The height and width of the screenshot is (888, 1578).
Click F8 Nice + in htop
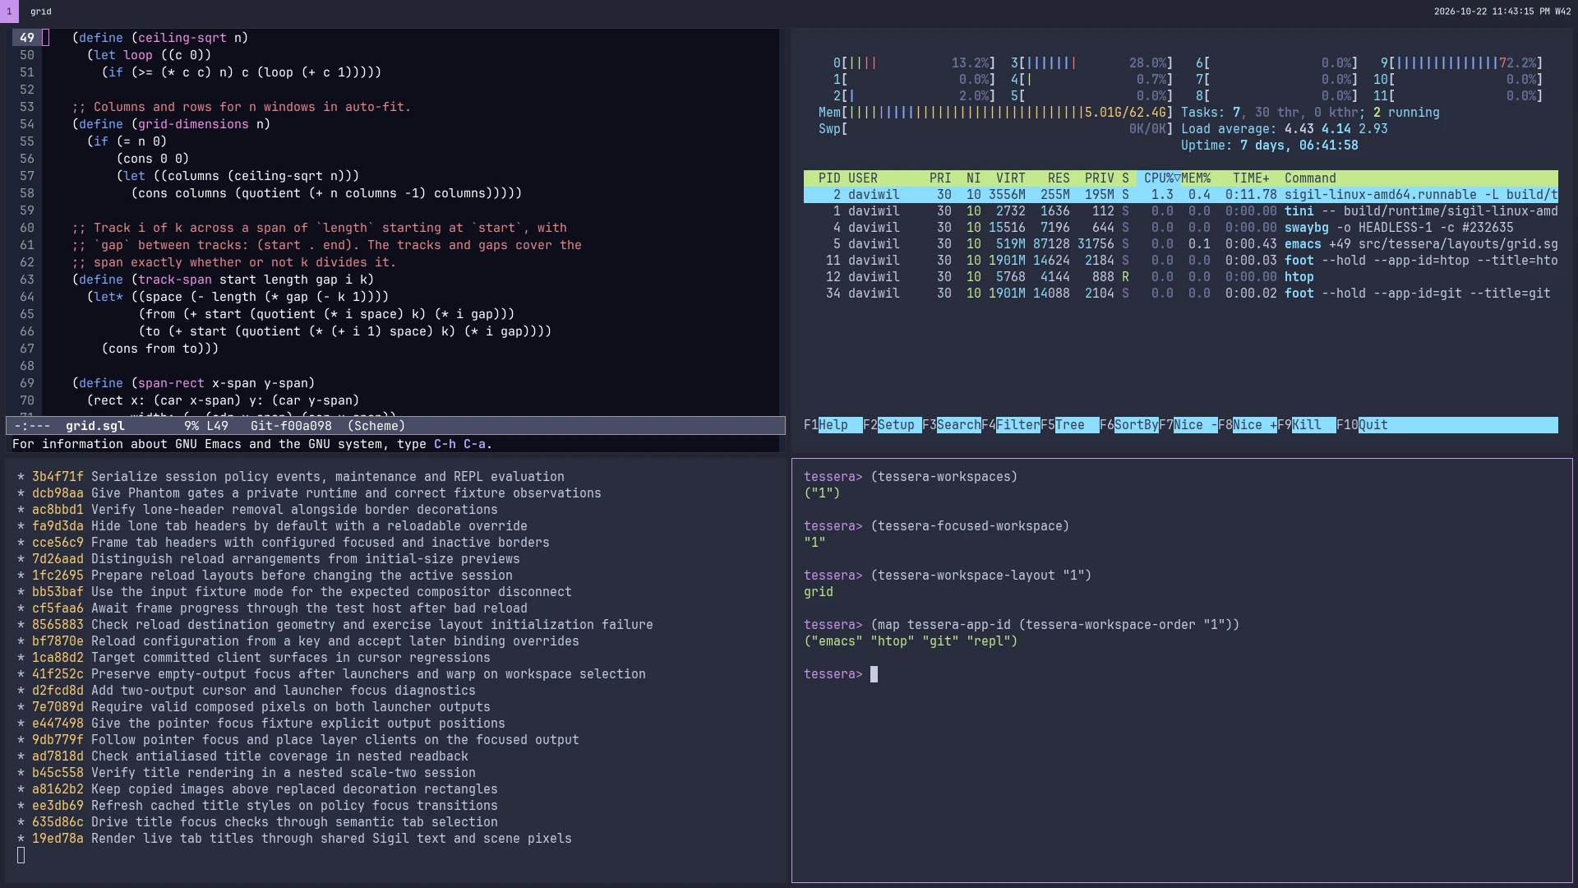[x=1247, y=425]
